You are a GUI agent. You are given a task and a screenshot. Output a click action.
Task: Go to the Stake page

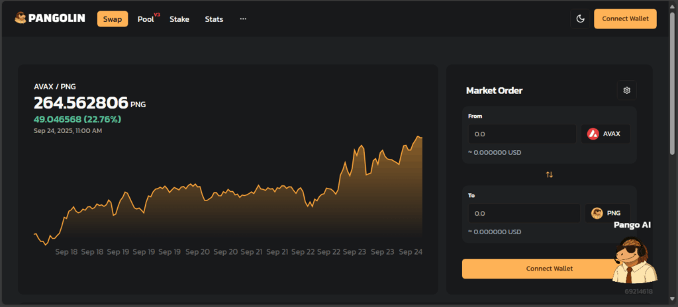click(179, 19)
